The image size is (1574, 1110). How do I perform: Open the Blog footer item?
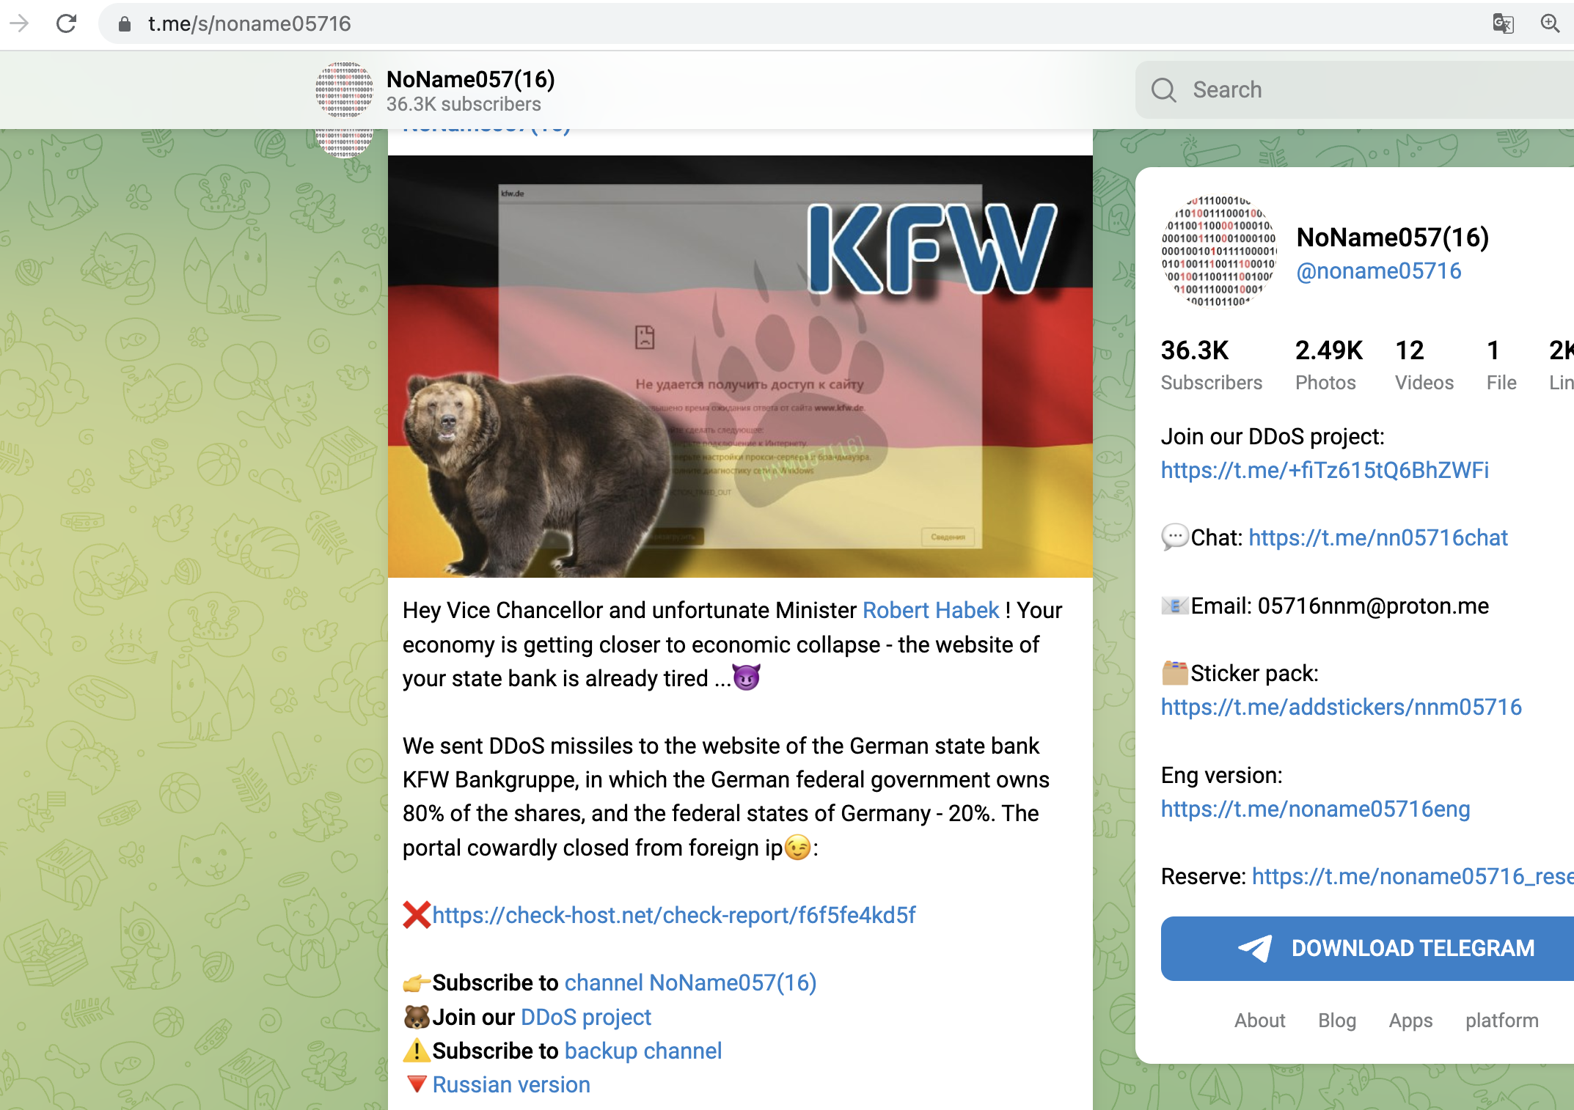pos(1336,1021)
